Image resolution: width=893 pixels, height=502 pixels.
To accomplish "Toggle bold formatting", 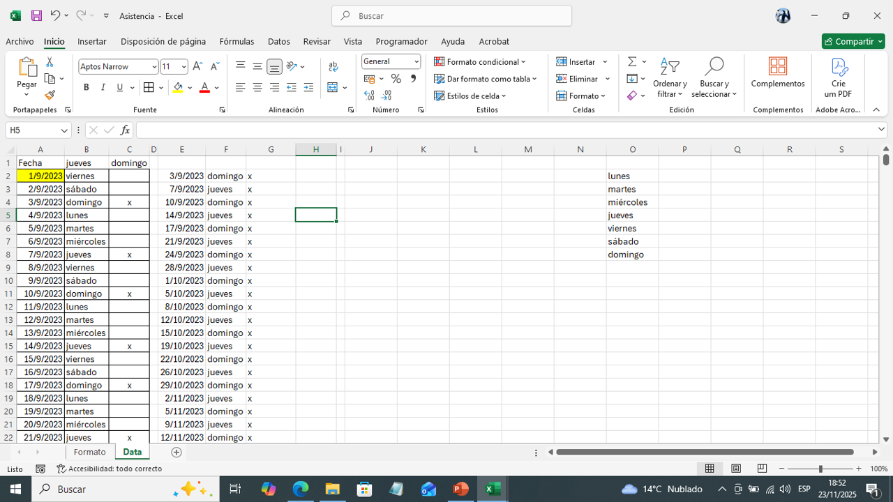I will pyautogui.click(x=87, y=87).
